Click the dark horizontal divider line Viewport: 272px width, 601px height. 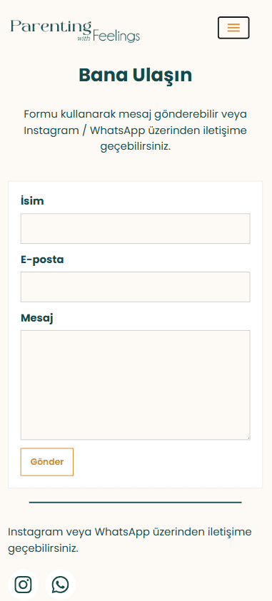136,502
